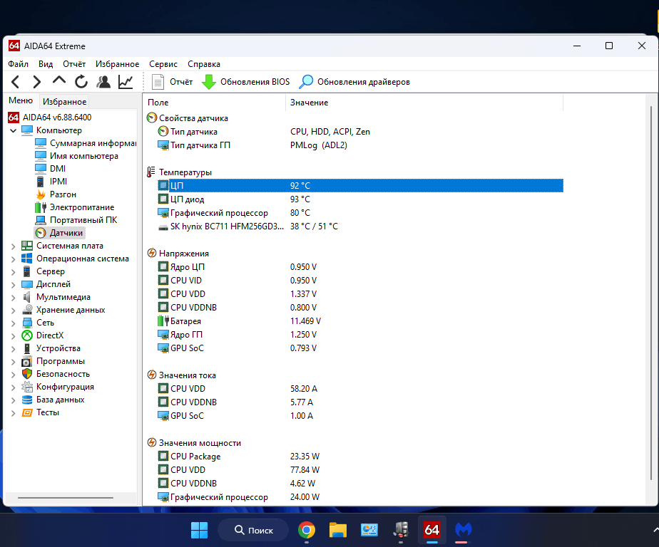
Task: Click the Безопасность shield icon
Action: coord(27,374)
